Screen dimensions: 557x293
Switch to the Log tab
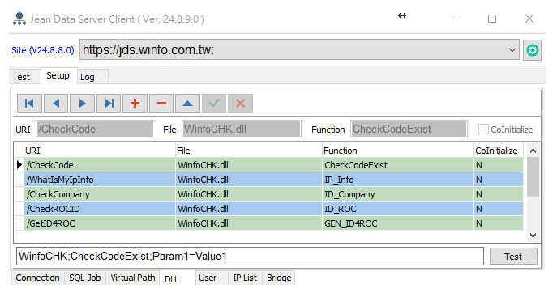click(88, 77)
